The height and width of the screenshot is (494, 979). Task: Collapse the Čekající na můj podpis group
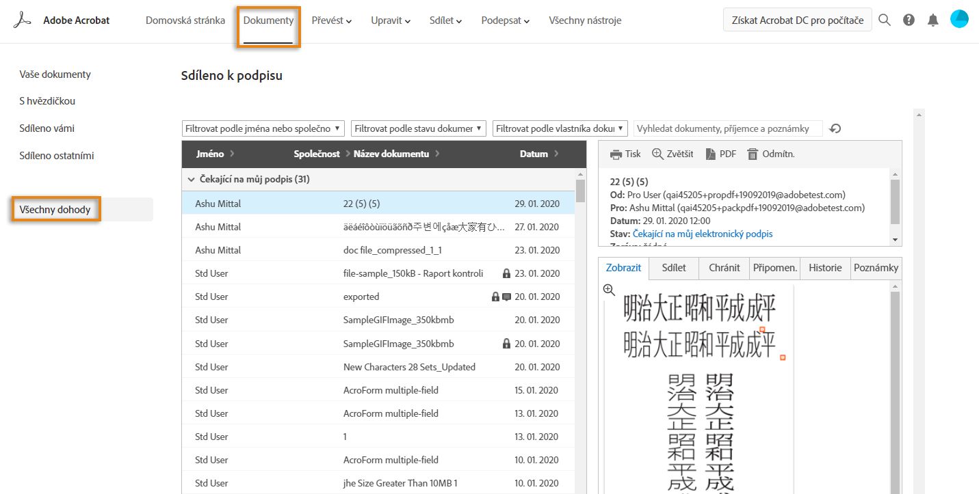click(x=191, y=180)
